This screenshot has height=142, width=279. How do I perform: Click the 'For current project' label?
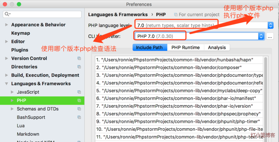coord(199,15)
